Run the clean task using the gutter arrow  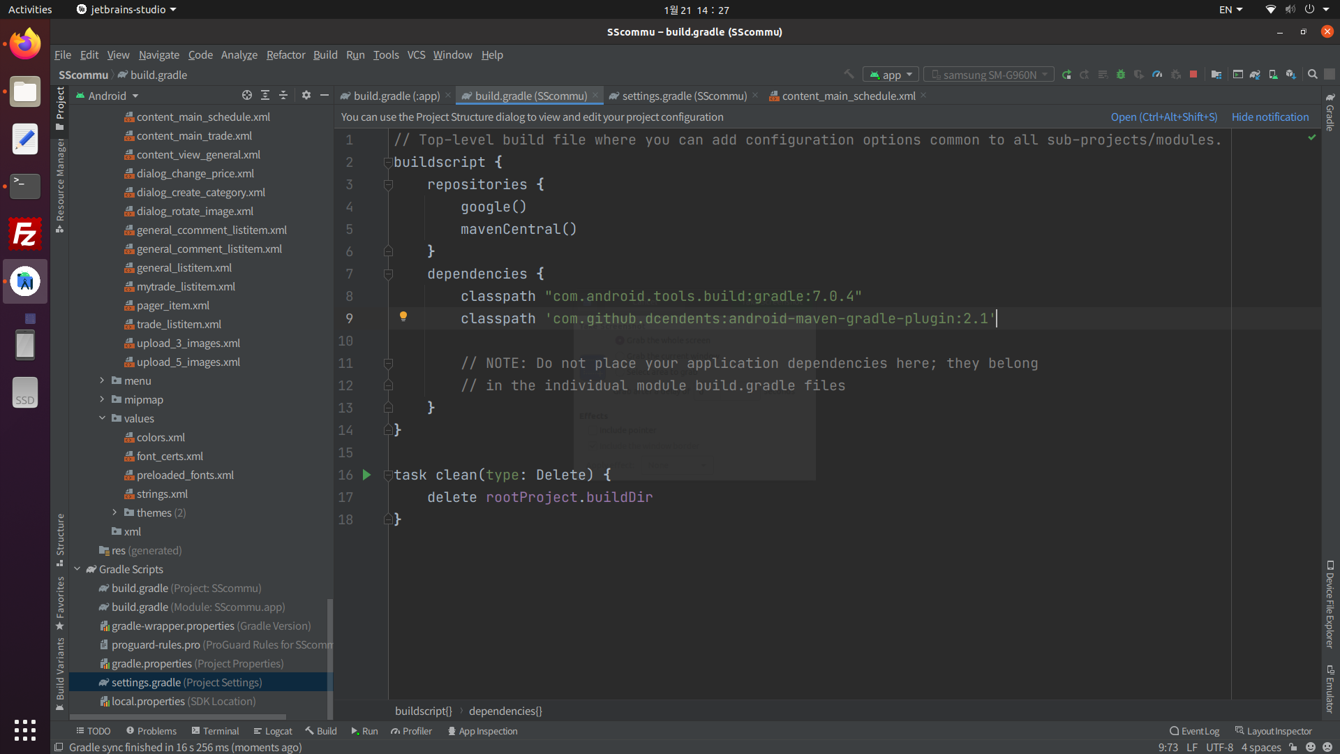pos(367,475)
